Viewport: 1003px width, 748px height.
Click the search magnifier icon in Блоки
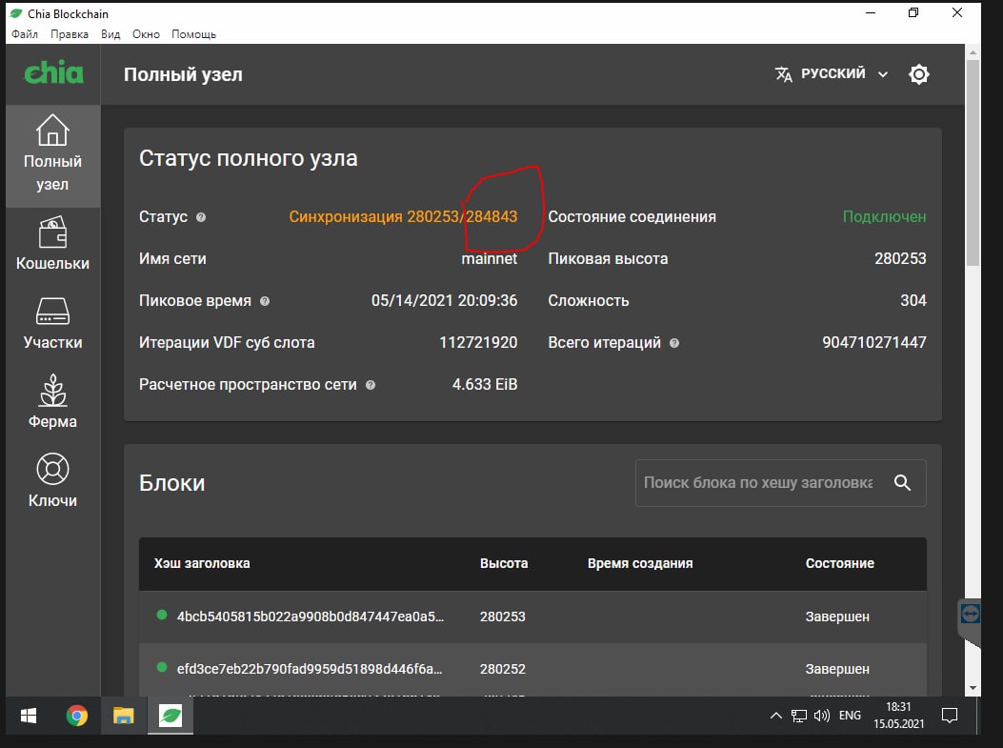coord(903,482)
